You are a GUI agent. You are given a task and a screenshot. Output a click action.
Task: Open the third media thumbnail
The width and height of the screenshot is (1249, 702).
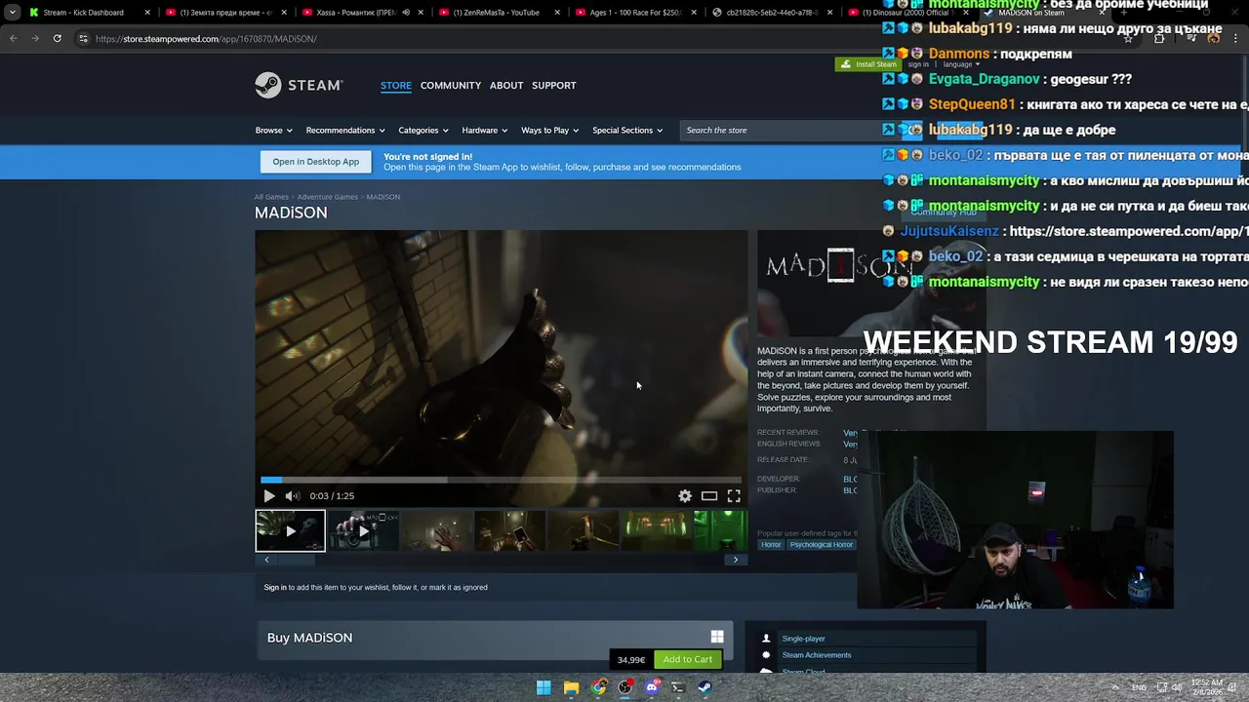[436, 530]
